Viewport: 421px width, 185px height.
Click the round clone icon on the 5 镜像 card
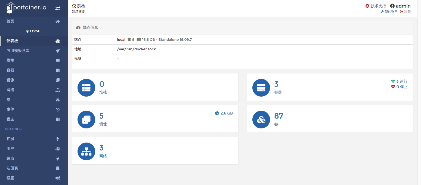(x=86, y=119)
